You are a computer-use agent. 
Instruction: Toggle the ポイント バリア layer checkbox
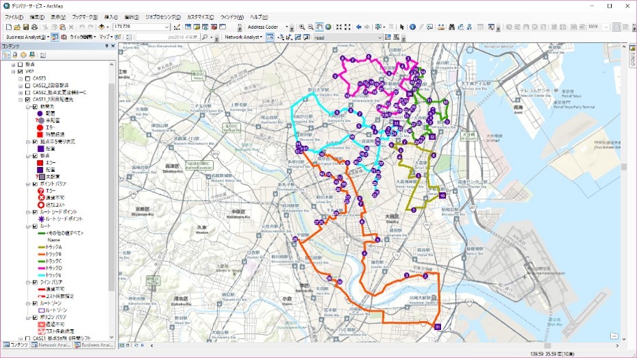(35, 183)
